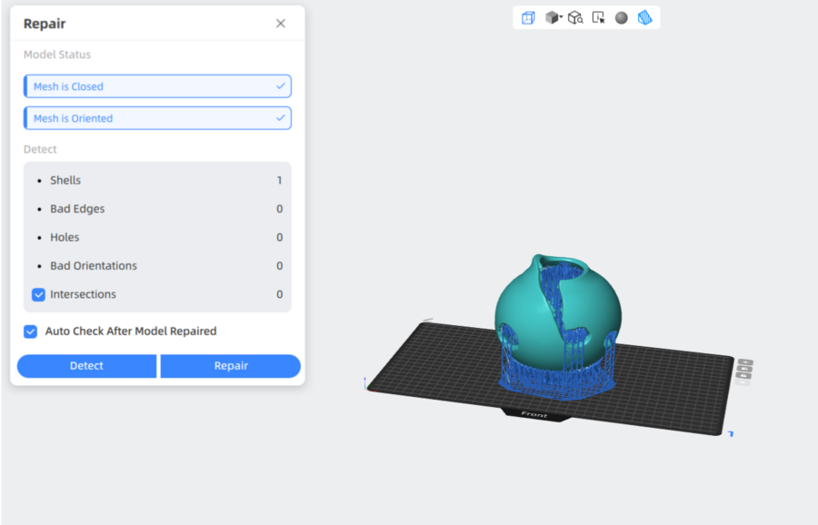Uncheck the Intersections checkbox

coord(38,294)
